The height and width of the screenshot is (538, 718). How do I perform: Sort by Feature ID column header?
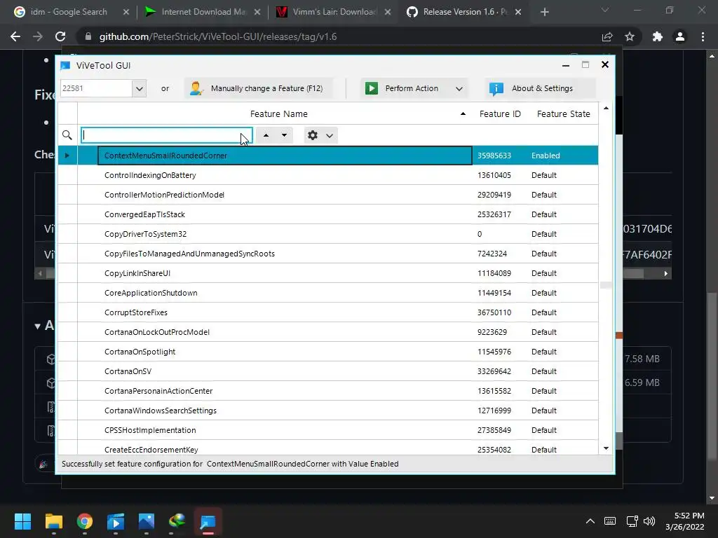click(x=500, y=114)
